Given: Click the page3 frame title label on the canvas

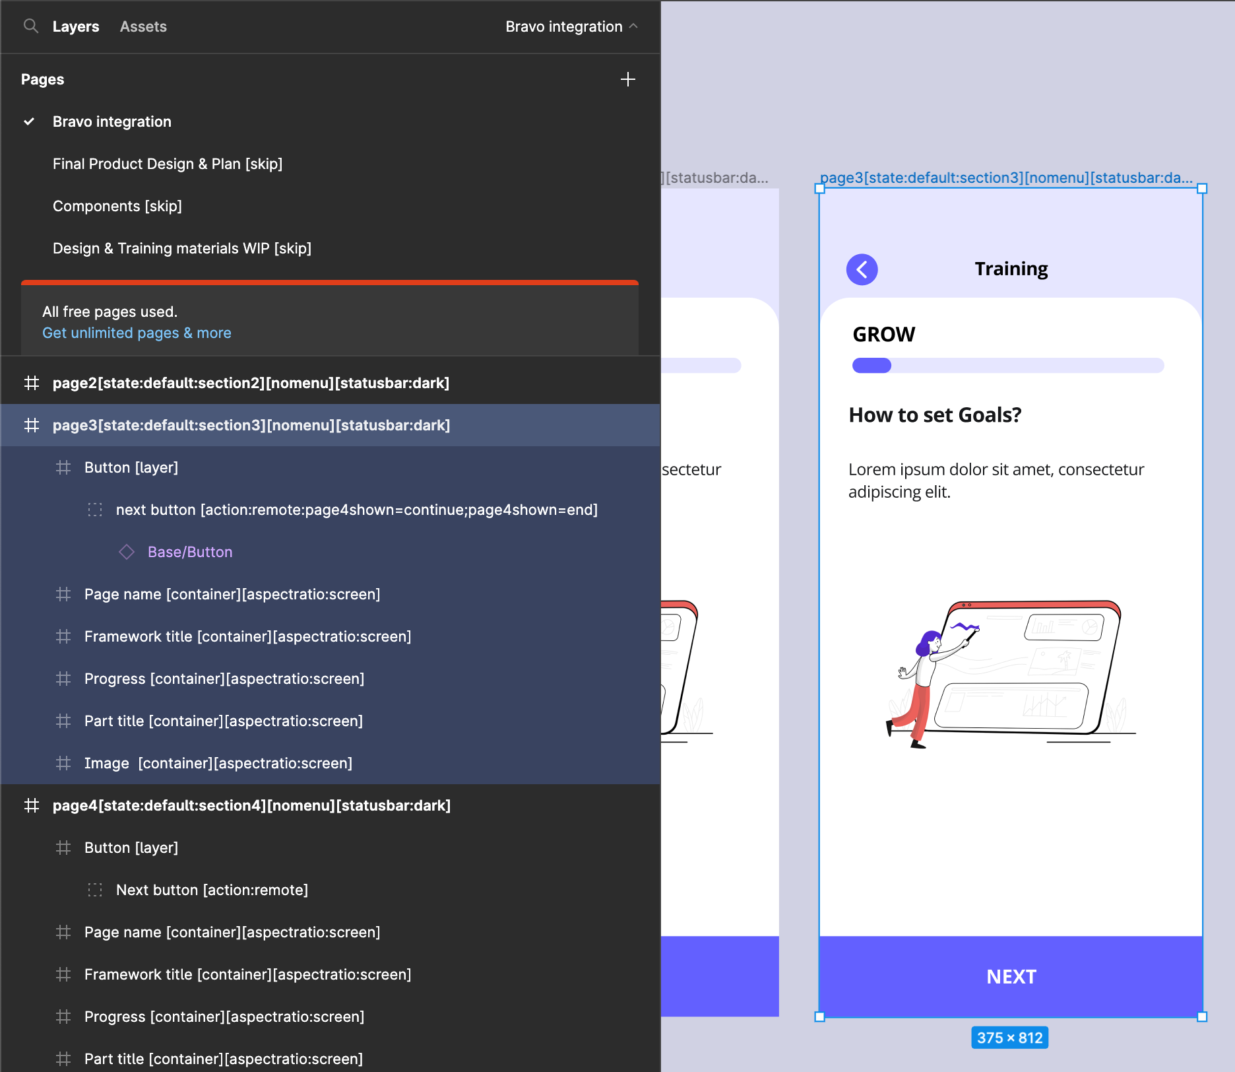Looking at the screenshot, I should pyautogui.click(x=1006, y=178).
